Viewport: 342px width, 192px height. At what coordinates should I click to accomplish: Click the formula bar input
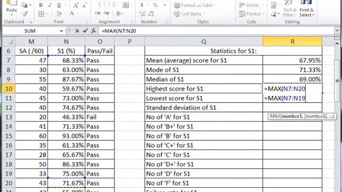[216, 31]
